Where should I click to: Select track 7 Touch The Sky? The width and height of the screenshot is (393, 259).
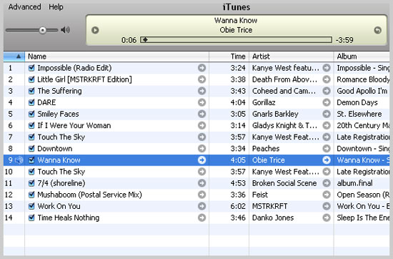tap(196, 137)
